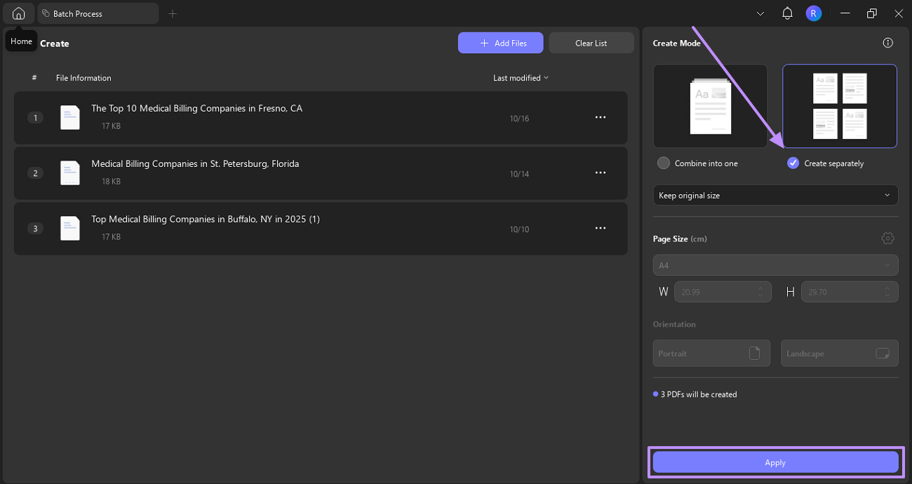Choose the Combine into one thumbnail

pyautogui.click(x=710, y=106)
